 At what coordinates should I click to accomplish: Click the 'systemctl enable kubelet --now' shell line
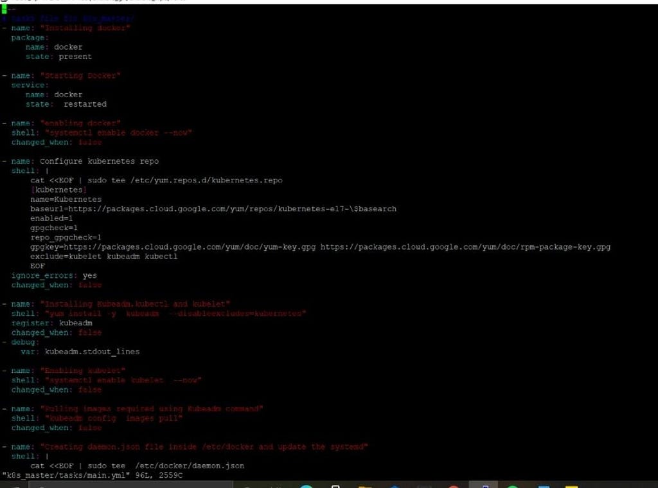[x=106, y=381]
